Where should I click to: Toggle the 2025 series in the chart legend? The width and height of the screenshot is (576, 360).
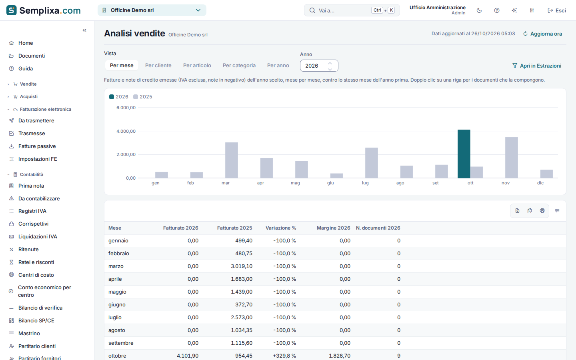143,97
